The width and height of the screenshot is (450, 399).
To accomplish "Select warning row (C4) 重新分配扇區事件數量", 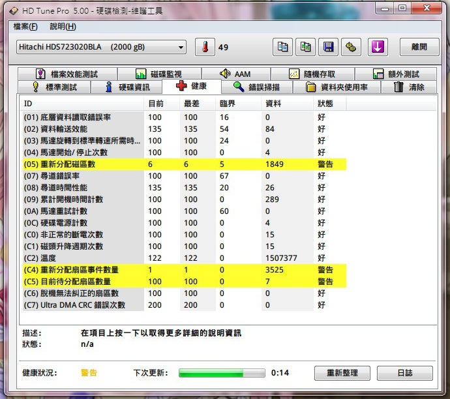I will pyautogui.click(x=185, y=270).
